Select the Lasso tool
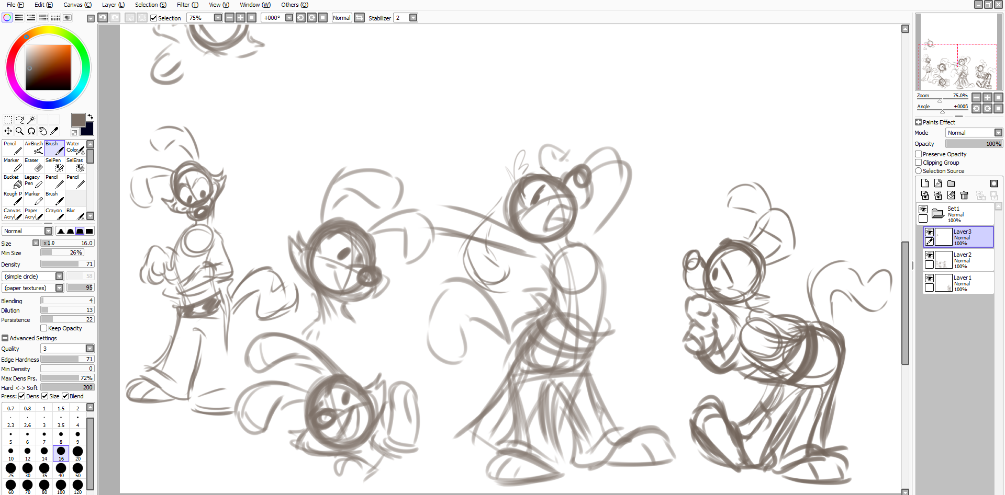 click(x=20, y=120)
